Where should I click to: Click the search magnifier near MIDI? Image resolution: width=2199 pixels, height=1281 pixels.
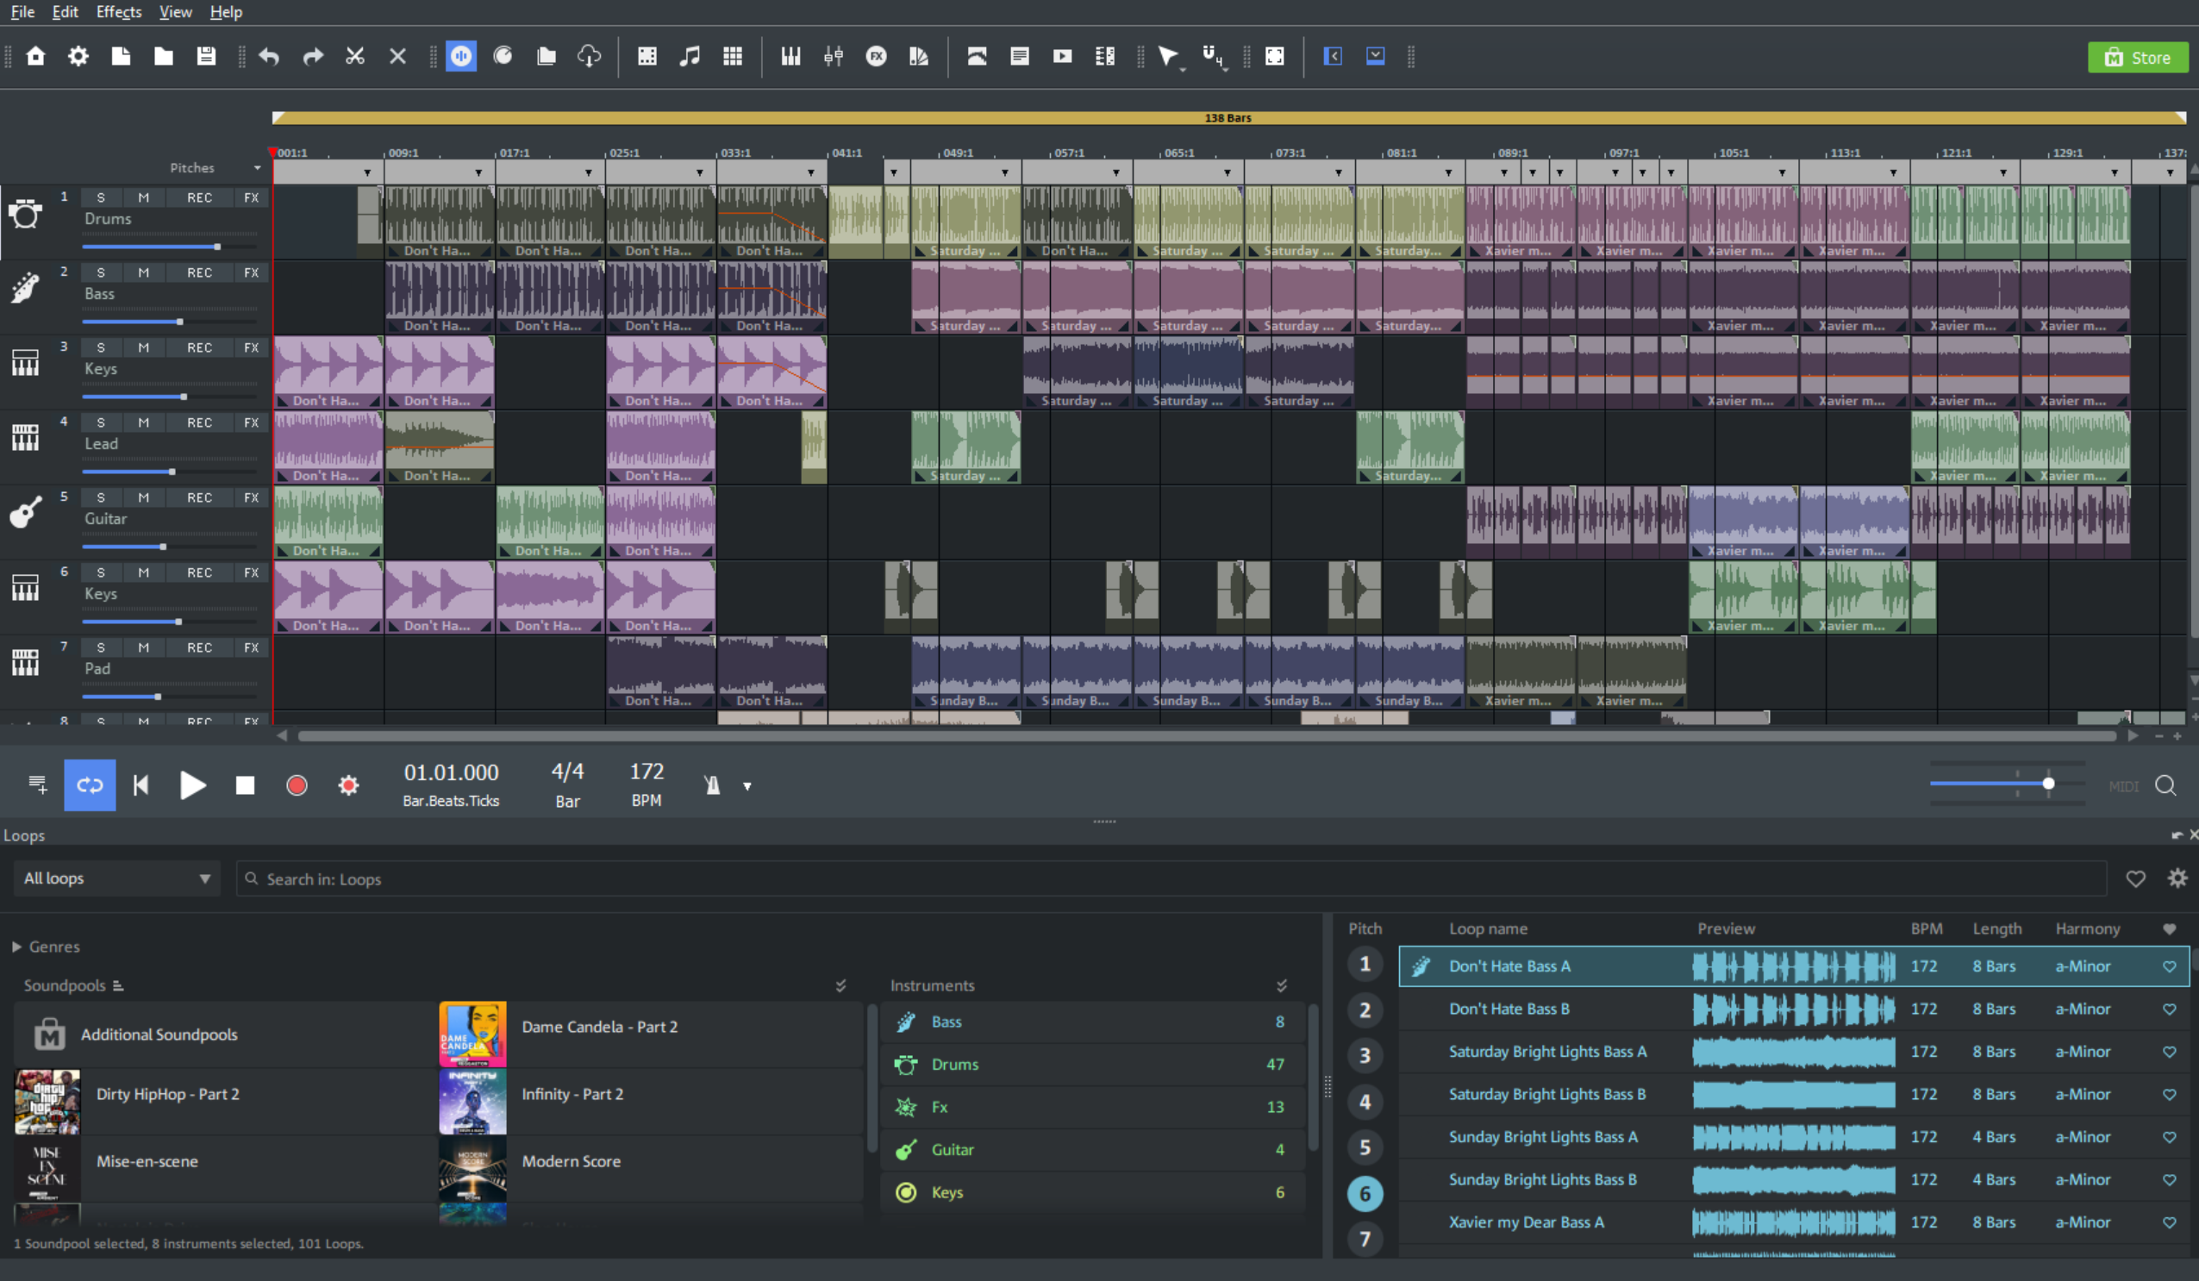pos(2167,786)
